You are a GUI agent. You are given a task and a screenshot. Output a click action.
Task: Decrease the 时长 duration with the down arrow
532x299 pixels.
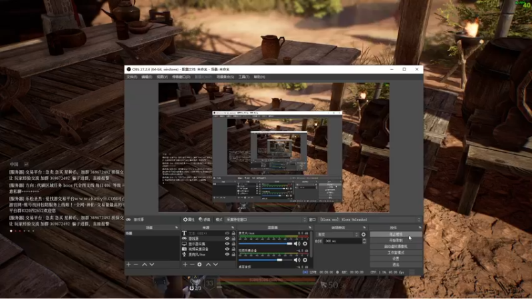point(364,243)
